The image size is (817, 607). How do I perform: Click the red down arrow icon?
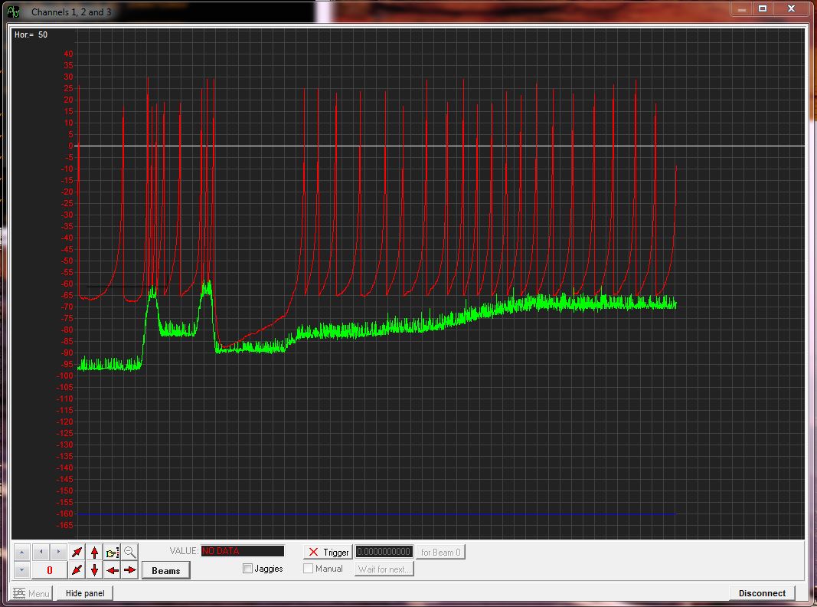[94, 570]
